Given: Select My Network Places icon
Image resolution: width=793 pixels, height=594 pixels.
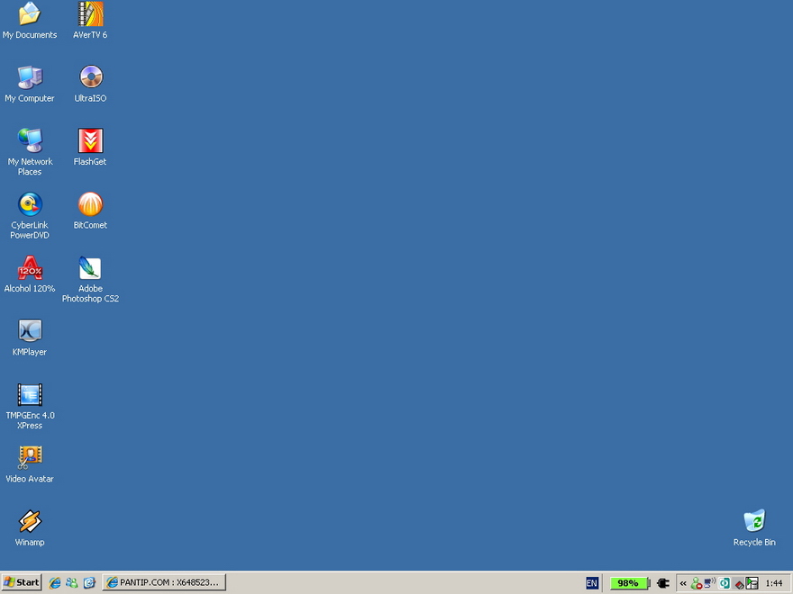Looking at the screenshot, I should [30, 151].
